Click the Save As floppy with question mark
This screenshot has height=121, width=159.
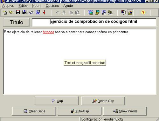point(24,12)
